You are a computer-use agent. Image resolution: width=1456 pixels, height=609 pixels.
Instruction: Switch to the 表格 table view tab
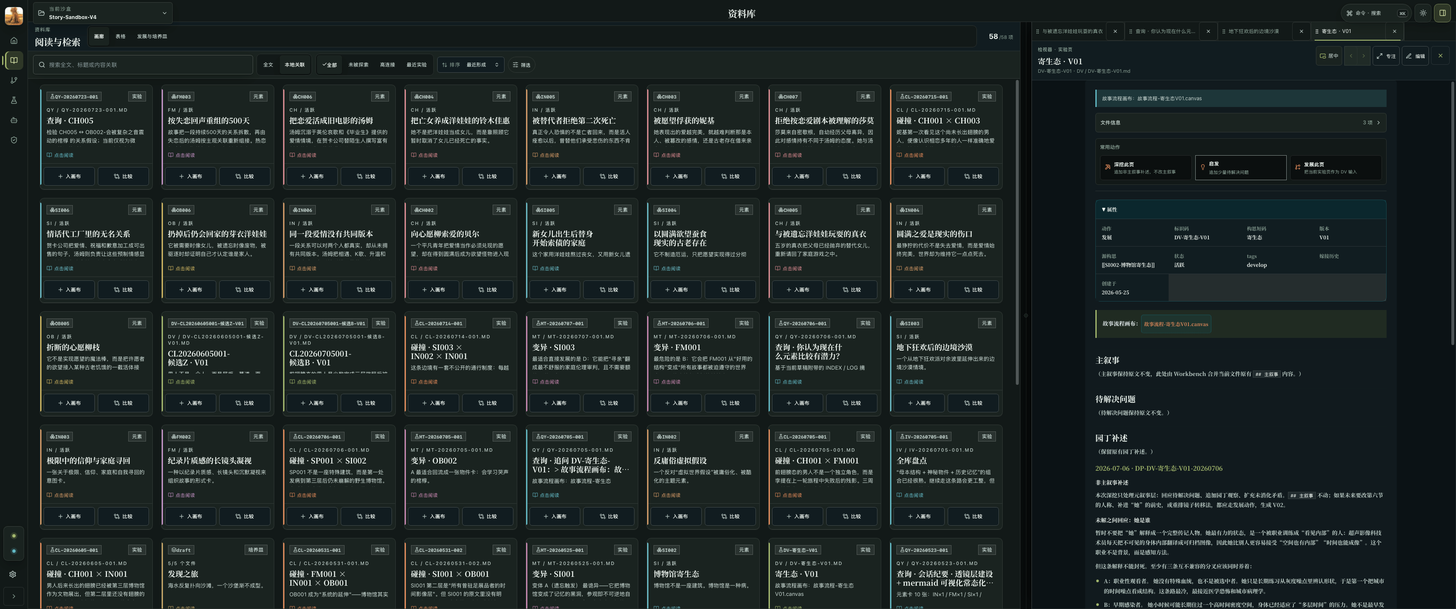pos(120,36)
